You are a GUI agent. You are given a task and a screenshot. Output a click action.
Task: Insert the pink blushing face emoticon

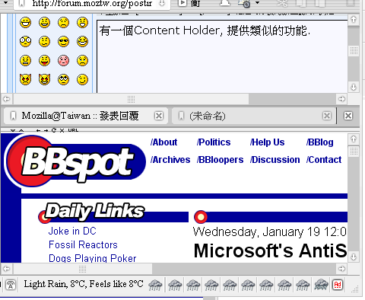tap(63, 61)
